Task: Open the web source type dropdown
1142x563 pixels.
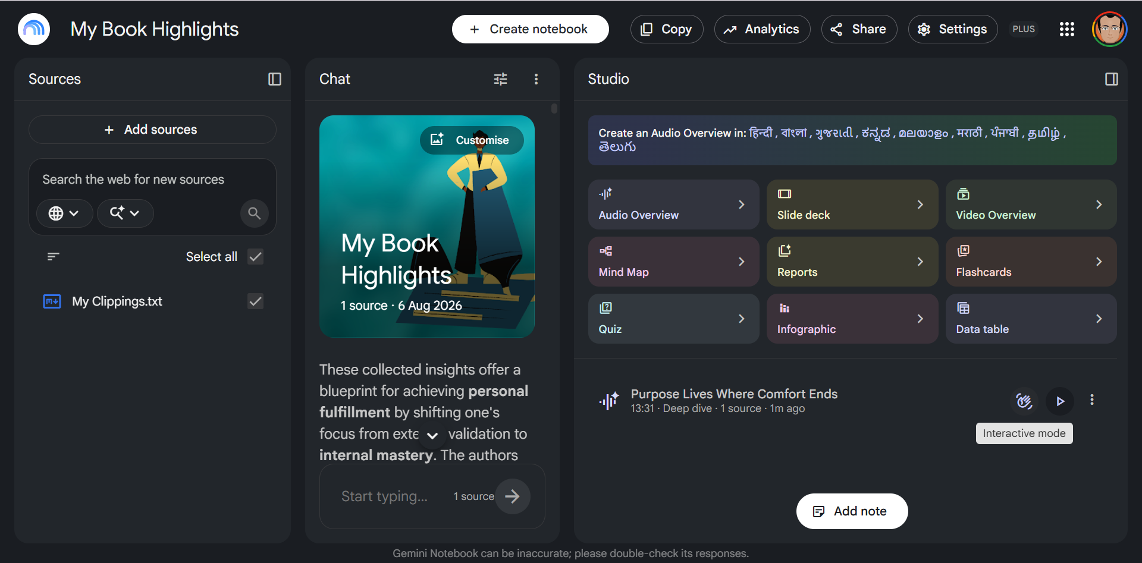Action: tap(64, 213)
